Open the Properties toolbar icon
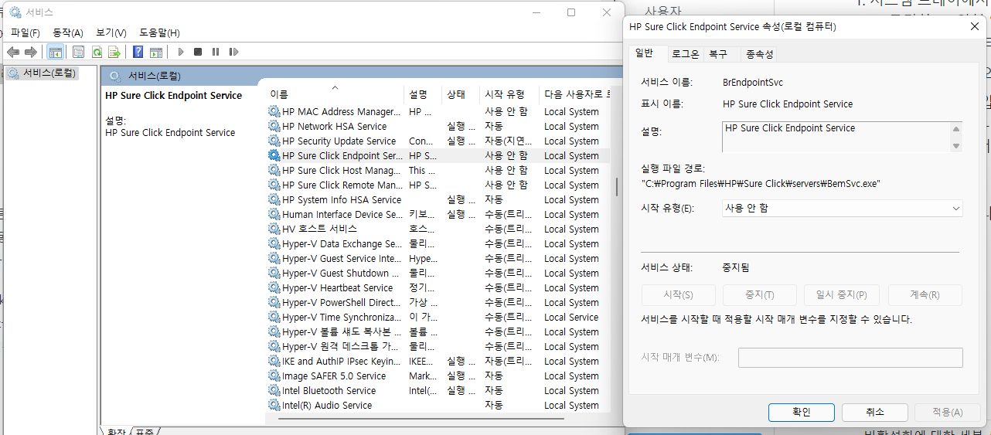This screenshot has height=435, width=991. pos(78,52)
